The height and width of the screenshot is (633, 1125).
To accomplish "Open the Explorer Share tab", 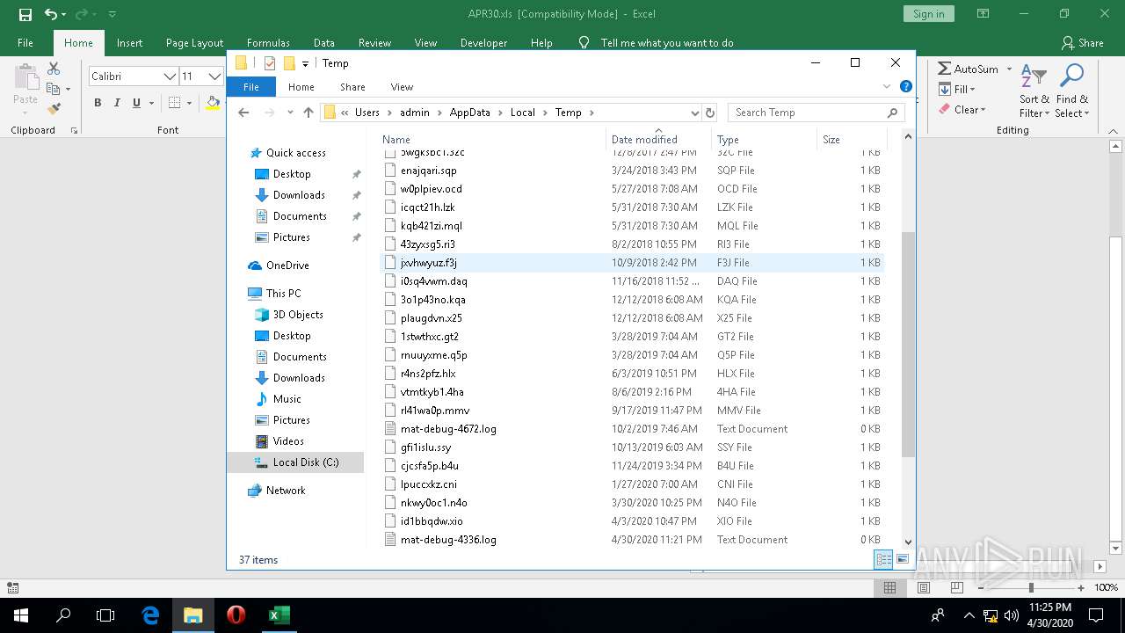I will pos(352,87).
